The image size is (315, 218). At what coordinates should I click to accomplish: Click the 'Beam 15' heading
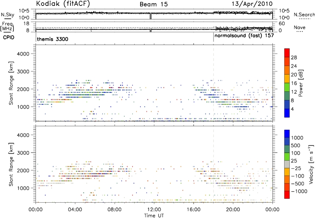(154, 4)
